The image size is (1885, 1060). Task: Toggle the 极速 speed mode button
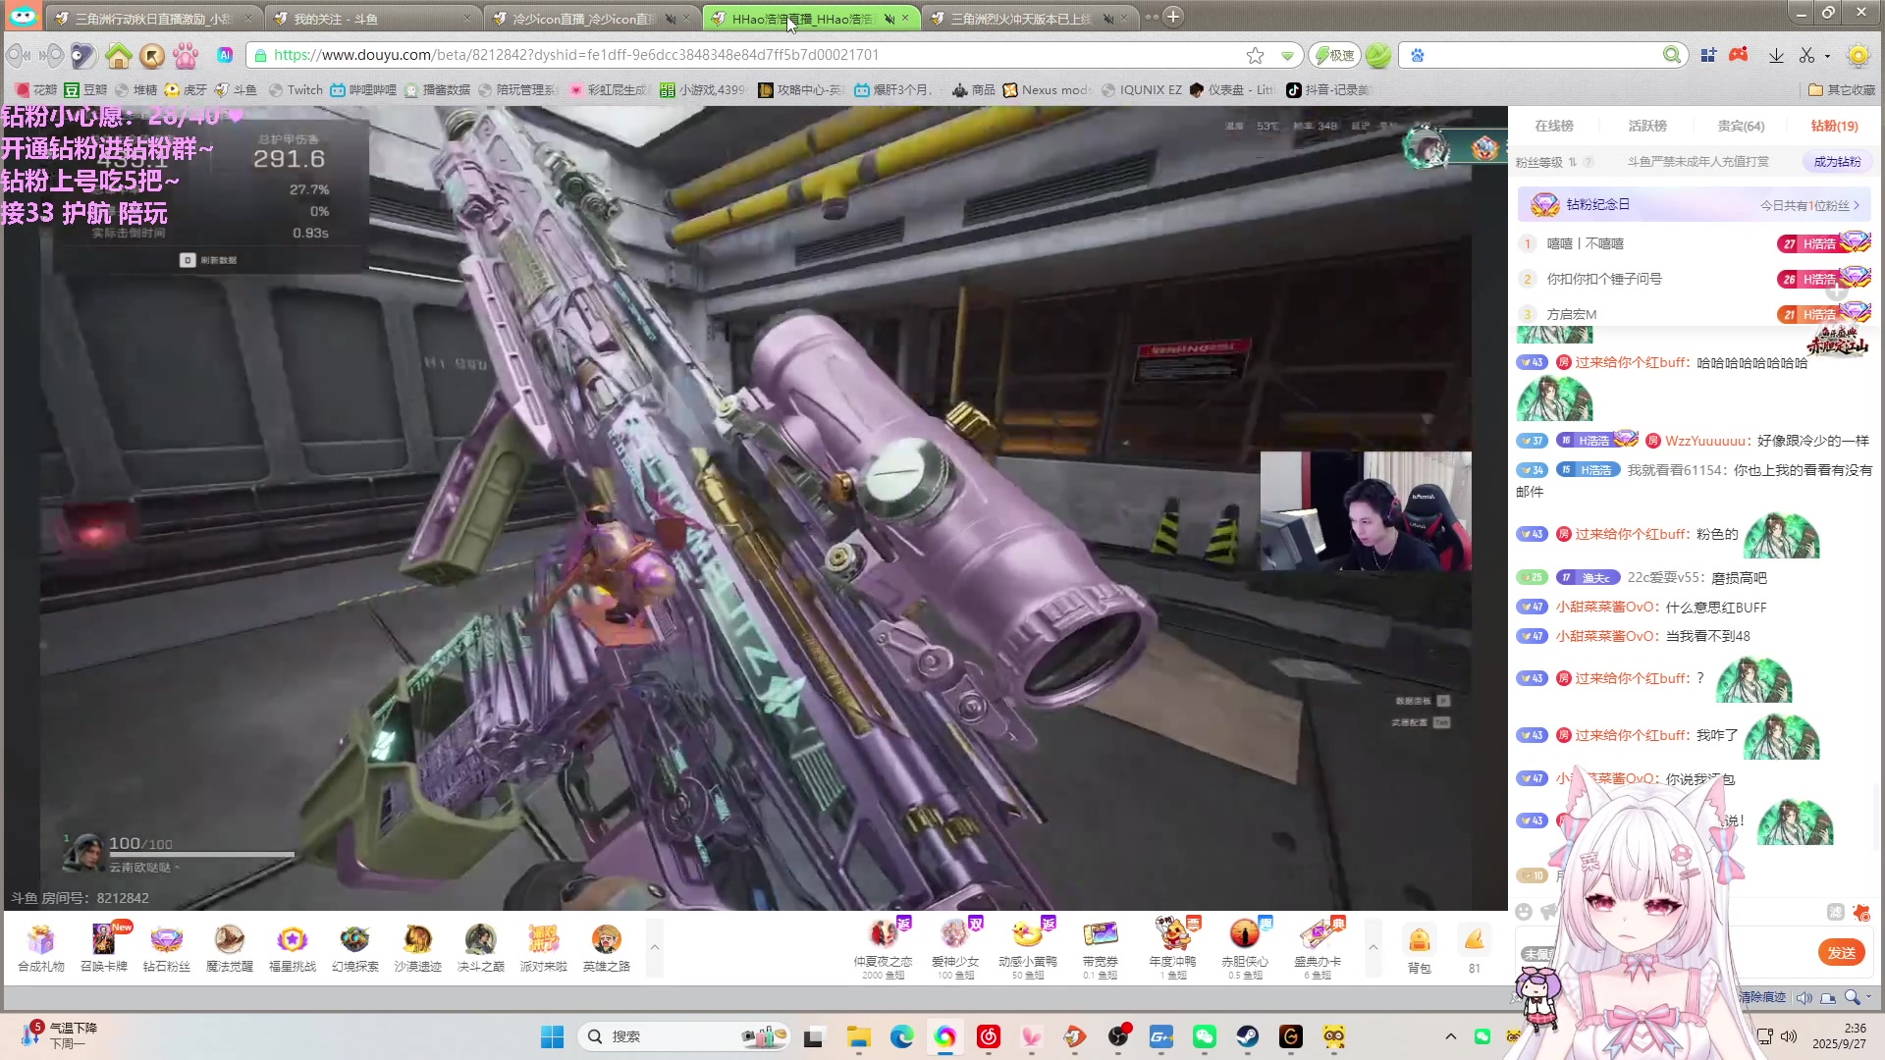pyautogui.click(x=1335, y=56)
